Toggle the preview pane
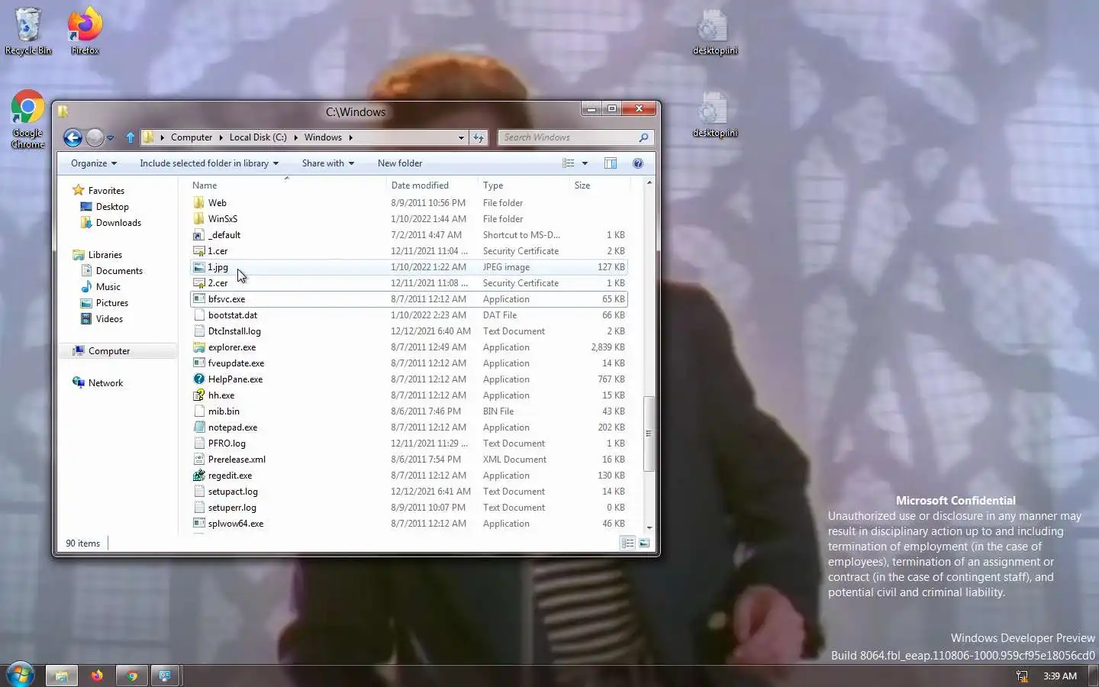1099x687 pixels. 611,163
